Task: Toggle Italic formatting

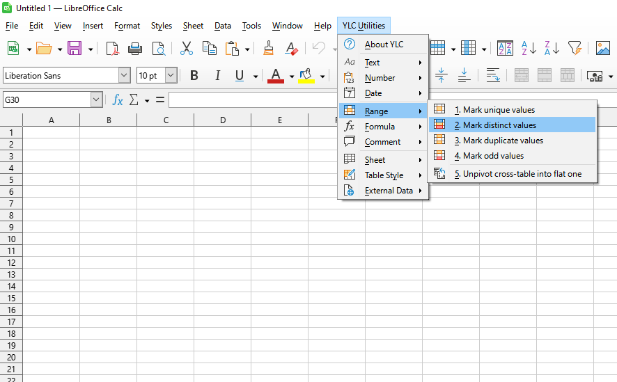Action: (217, 76)
